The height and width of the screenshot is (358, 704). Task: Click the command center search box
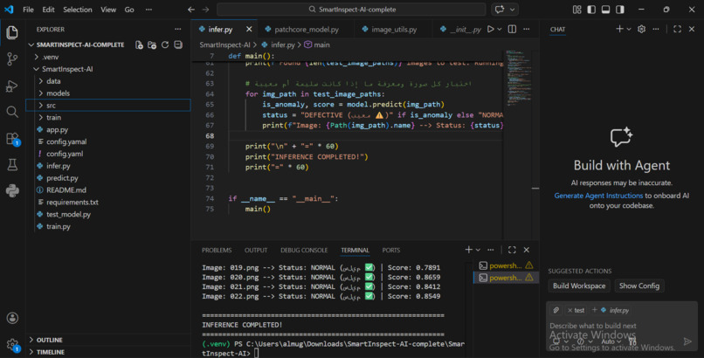pyautogui.click(x=351, y=10)
